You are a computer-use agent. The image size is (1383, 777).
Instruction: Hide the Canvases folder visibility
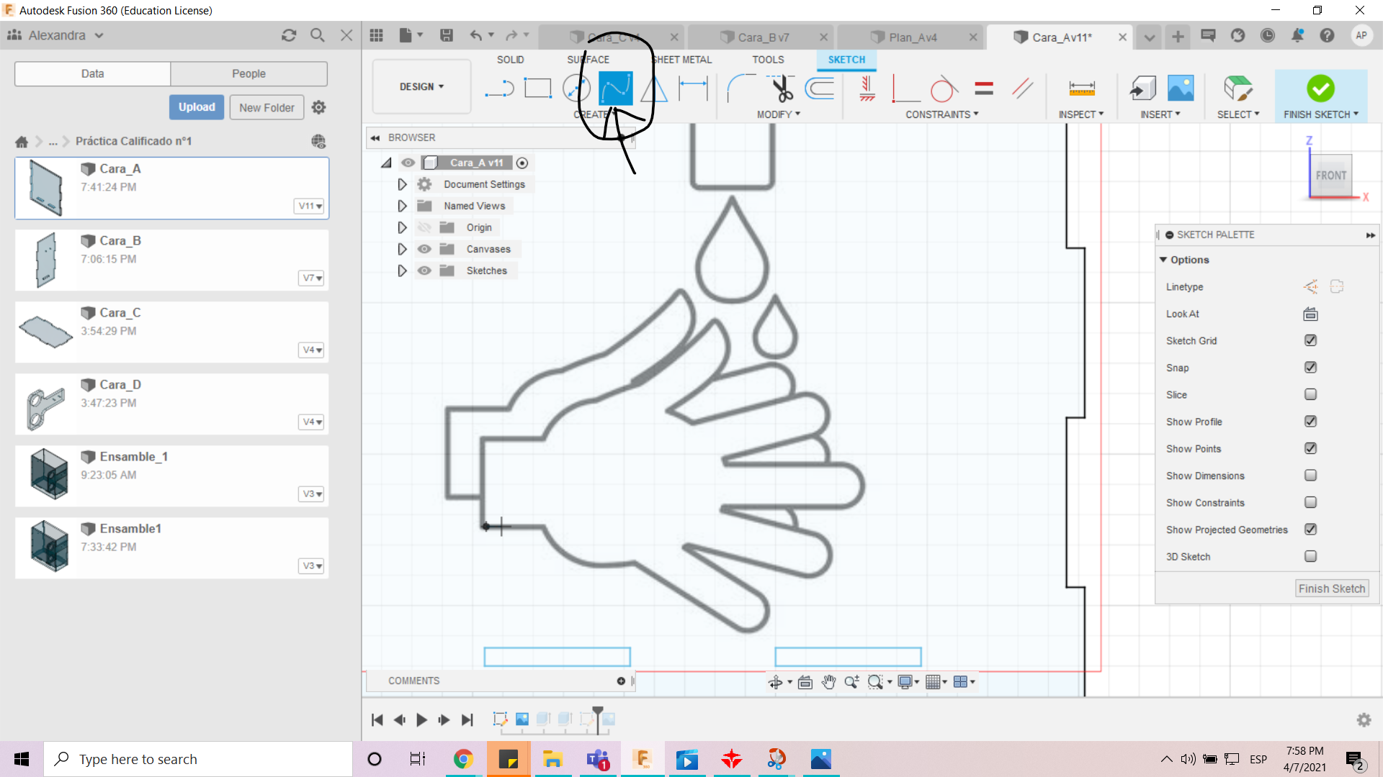[424, 249]
